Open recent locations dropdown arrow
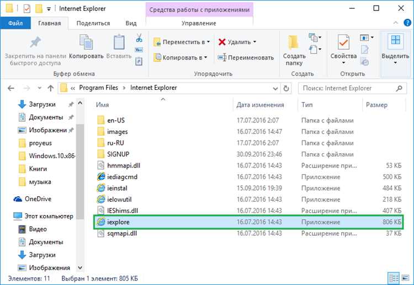This screenshot has height=285, width=414. tap(39, 88)
